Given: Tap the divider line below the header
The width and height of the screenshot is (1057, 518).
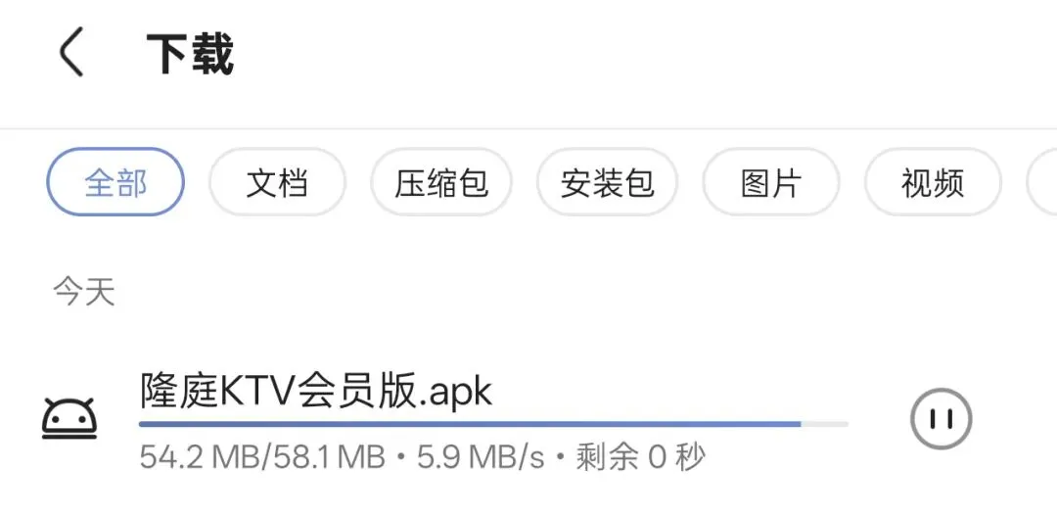Looking at the screenshot, I should point(528,128).
